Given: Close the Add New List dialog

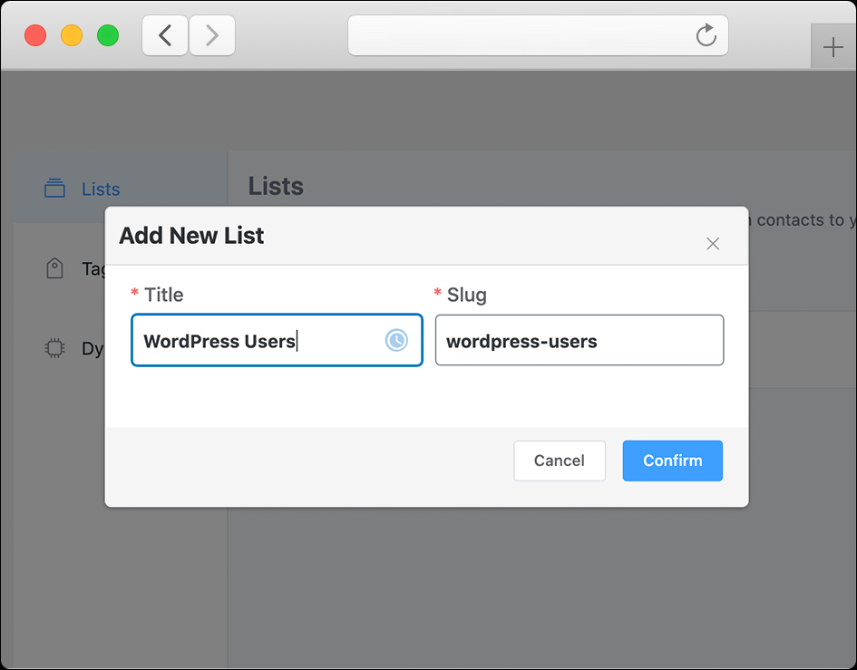Looking at the screenshot, I should coord(713,244).
